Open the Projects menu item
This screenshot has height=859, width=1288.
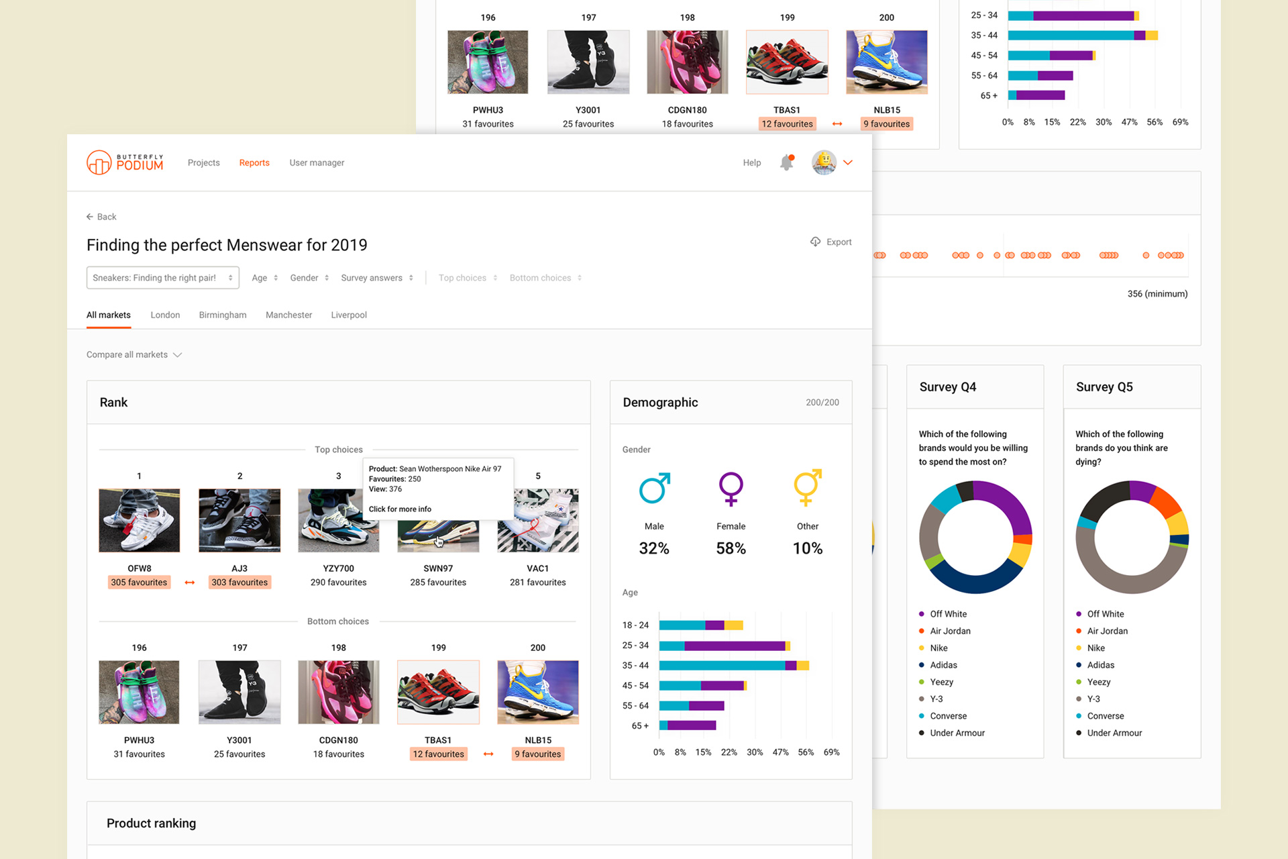(204, 162)
